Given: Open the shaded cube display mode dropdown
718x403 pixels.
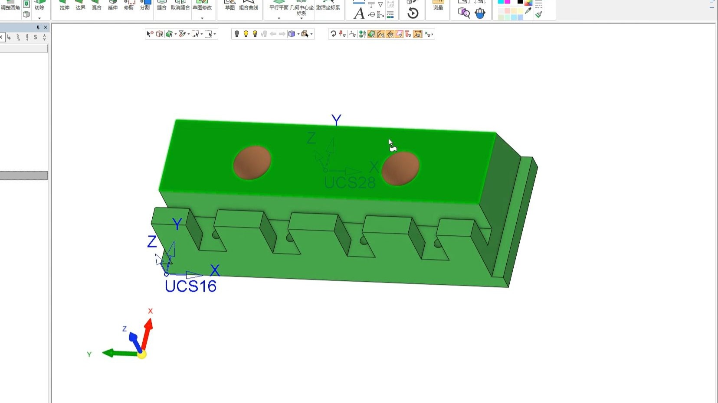Looking at the screenshot, I should [298, 34].
